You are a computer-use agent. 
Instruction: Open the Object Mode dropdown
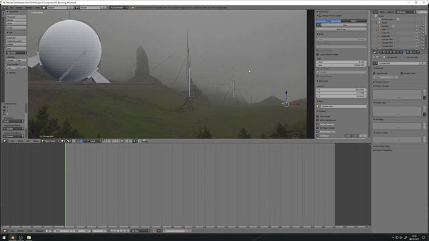click(50, 141)
